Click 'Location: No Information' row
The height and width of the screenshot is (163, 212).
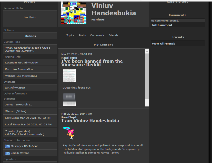click(30, 63)
